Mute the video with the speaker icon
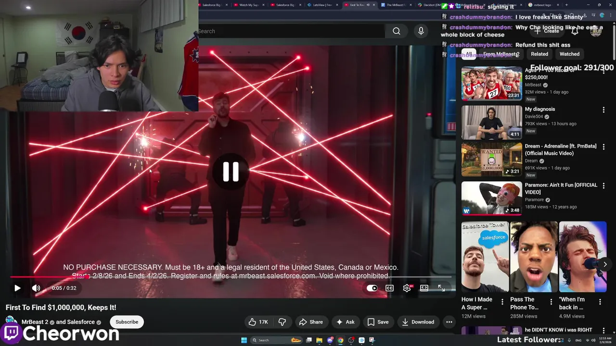This screenshot has height=346, width=616. click(36, 288)
